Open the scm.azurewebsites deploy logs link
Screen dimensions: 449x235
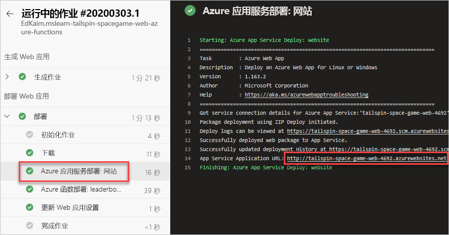[x=368, y=131]
